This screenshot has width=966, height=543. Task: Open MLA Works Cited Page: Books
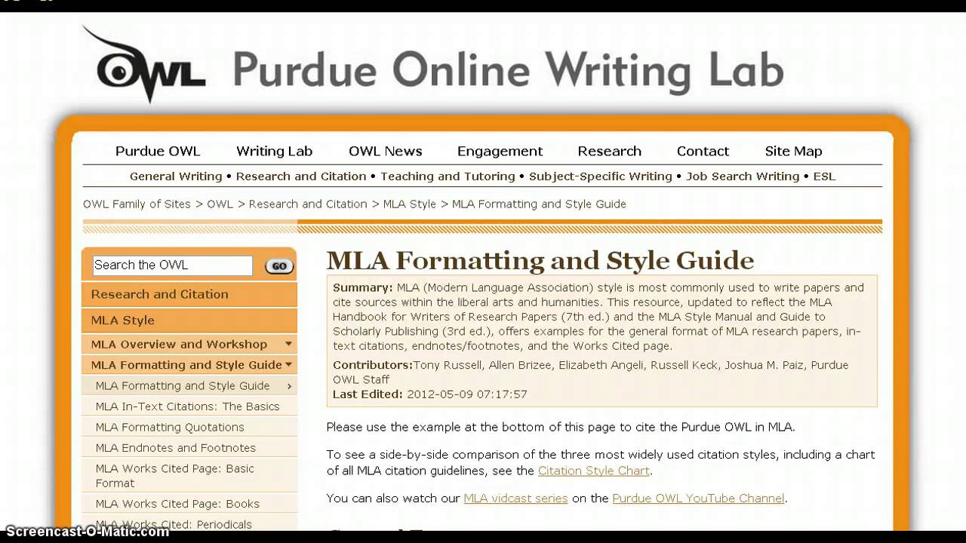click(177, 504)
